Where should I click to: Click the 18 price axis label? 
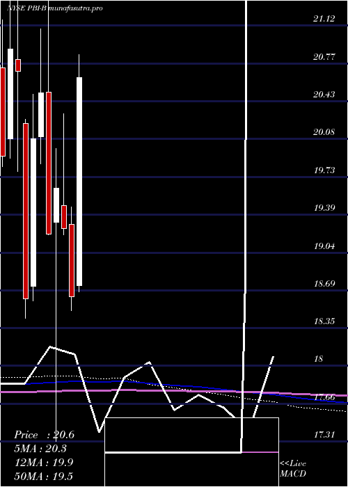tap(319, 359)
